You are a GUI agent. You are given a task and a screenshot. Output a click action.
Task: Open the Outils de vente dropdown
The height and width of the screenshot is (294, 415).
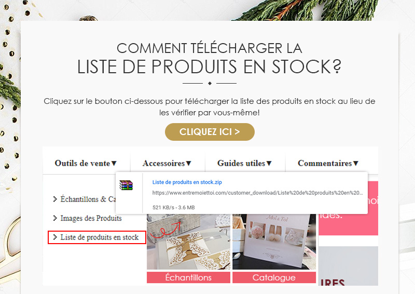tap(86, 163)
